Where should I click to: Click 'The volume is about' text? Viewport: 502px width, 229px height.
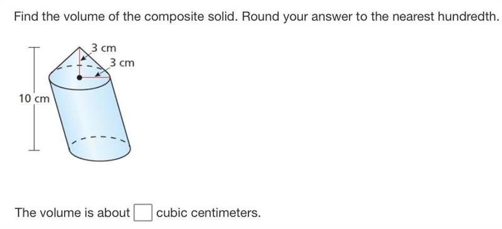[x=72, y=213]
